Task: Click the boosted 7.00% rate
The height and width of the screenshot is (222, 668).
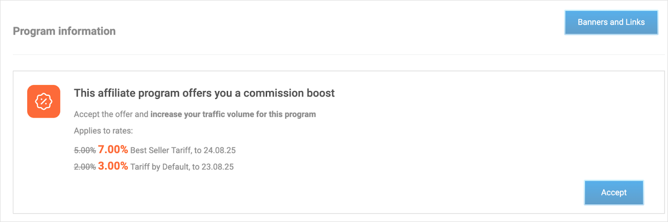Action: (113, 149)
